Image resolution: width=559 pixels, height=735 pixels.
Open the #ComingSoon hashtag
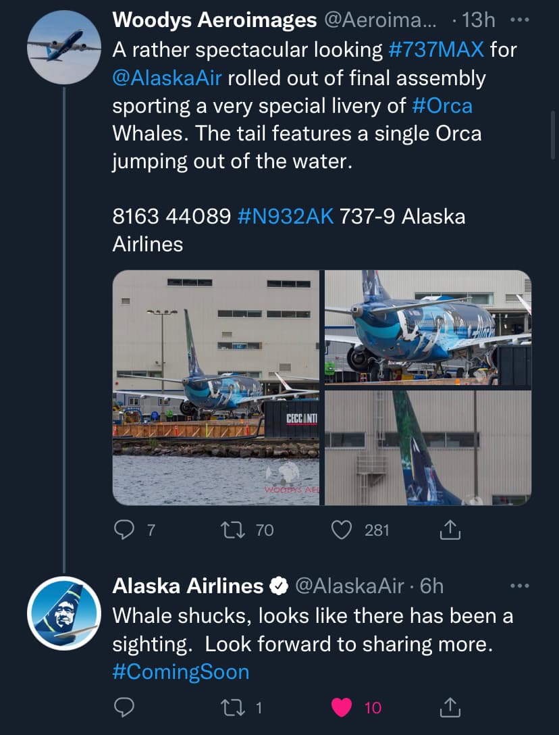point(180,672)
